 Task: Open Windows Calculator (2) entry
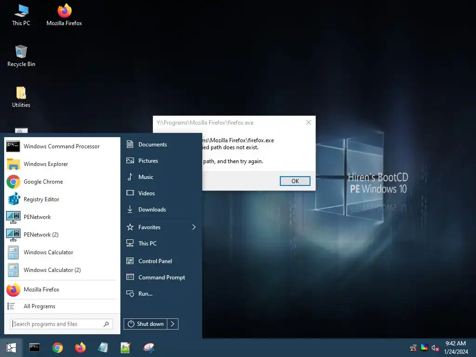(62, 270)
